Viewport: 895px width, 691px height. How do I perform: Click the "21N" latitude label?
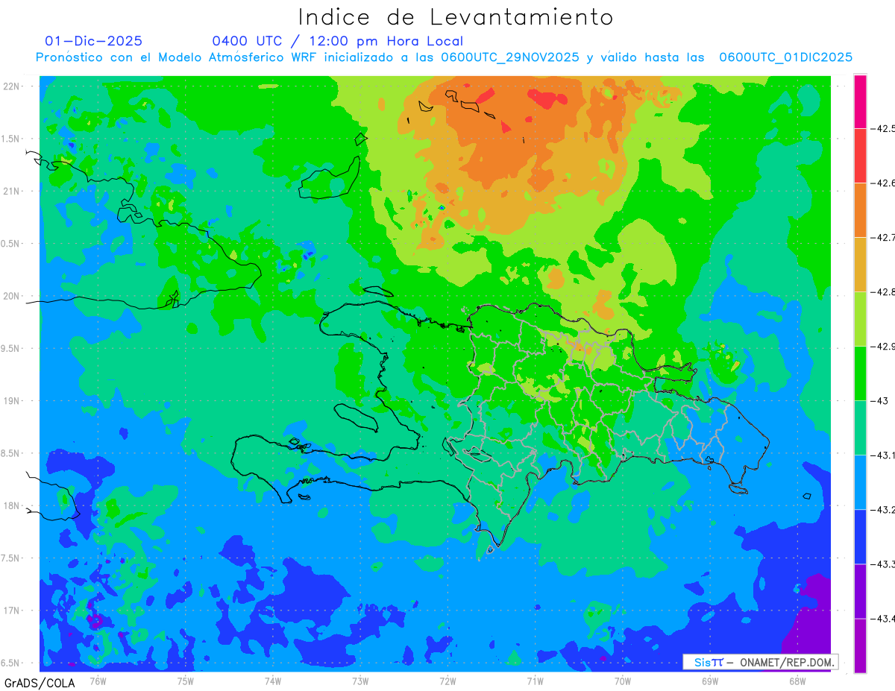click(x=11, y=191)
